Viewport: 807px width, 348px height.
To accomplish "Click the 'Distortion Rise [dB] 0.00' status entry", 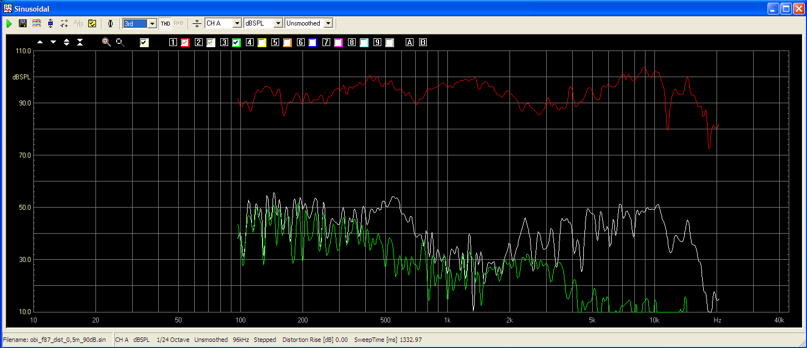I will (x=315, y=340).
